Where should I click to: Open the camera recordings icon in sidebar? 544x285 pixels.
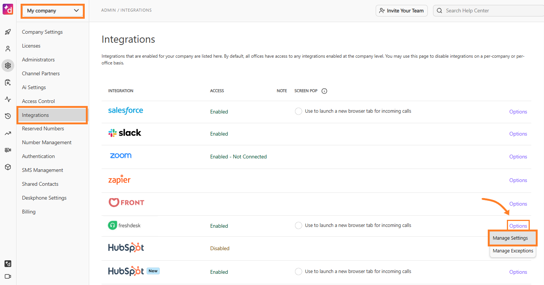coord(8,150)
